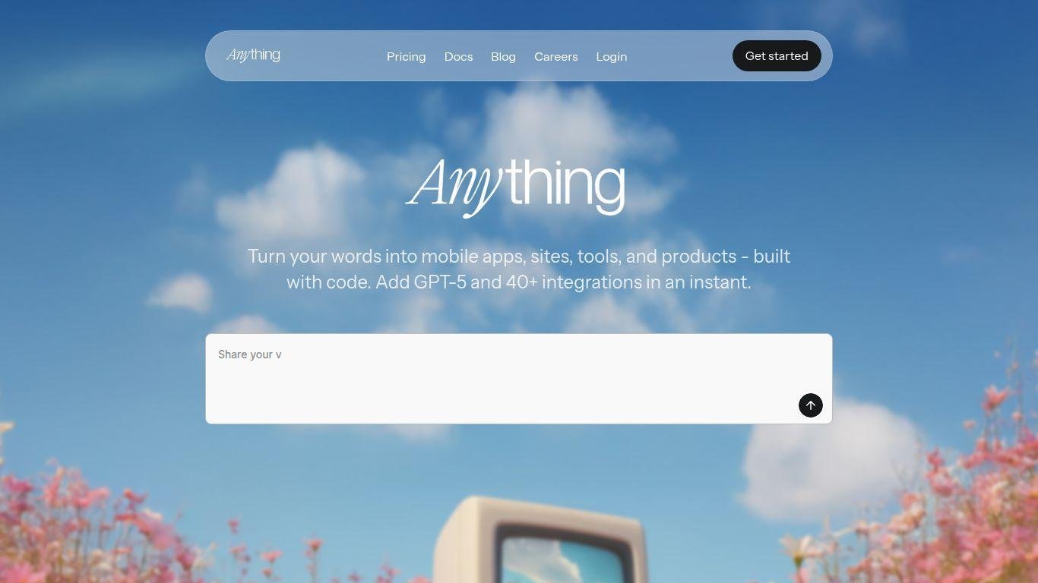Submit the prompt with arrow button

coord(810,405)
